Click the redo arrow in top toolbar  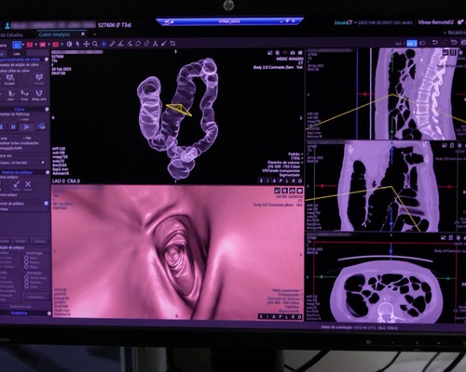tap(454, 42)
